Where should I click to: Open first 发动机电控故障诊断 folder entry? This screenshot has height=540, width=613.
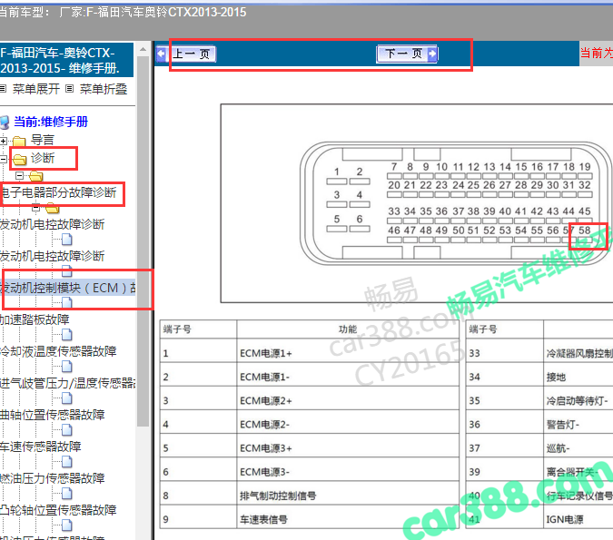click(52, 224)
